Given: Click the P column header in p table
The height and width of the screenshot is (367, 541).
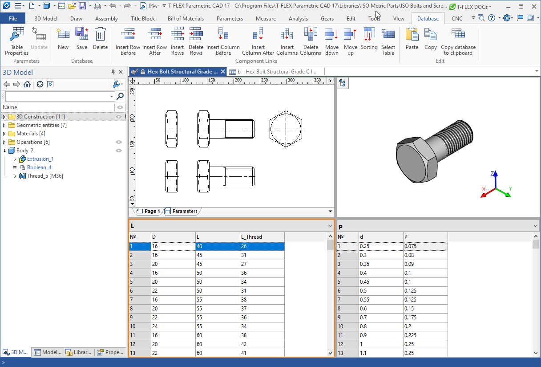Looking at the screenshot, I should (425, 237).
